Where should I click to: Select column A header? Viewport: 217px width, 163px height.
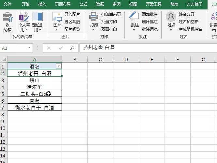35,59
